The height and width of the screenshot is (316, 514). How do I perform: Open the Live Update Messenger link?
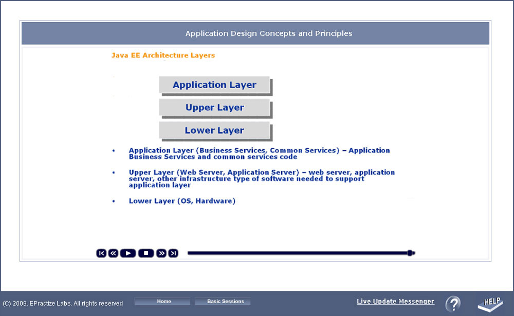click(395, 301)
